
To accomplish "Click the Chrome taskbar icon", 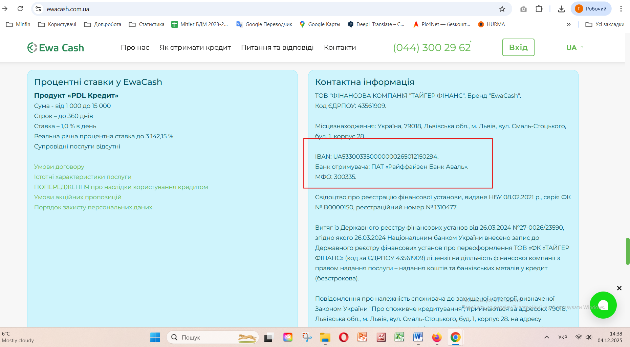I will [455, 337].
